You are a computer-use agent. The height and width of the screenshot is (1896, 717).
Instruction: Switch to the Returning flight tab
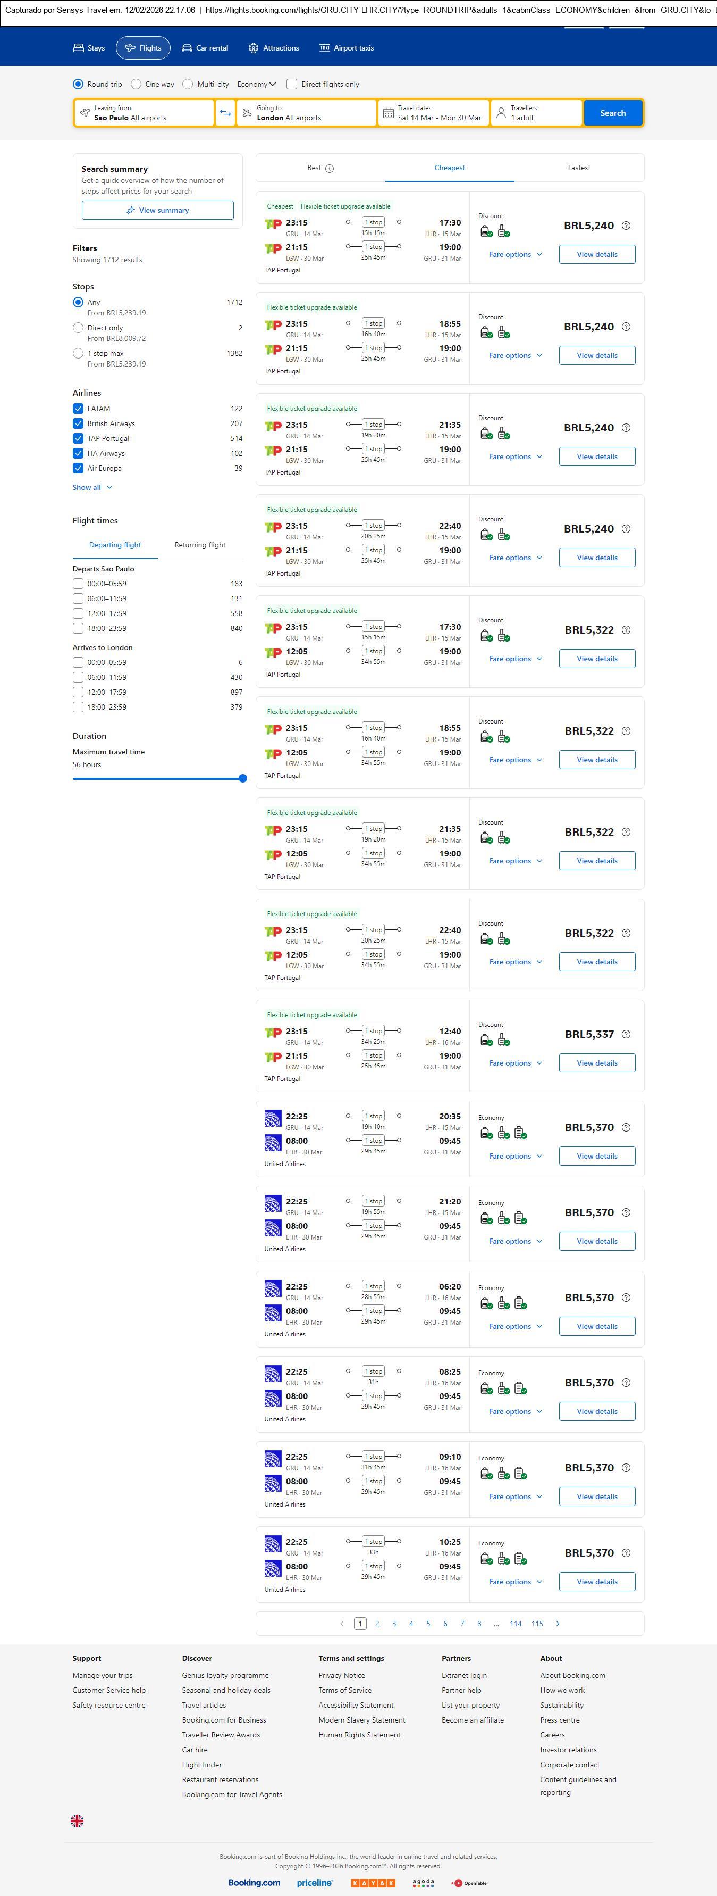click(x=200, y=545)
